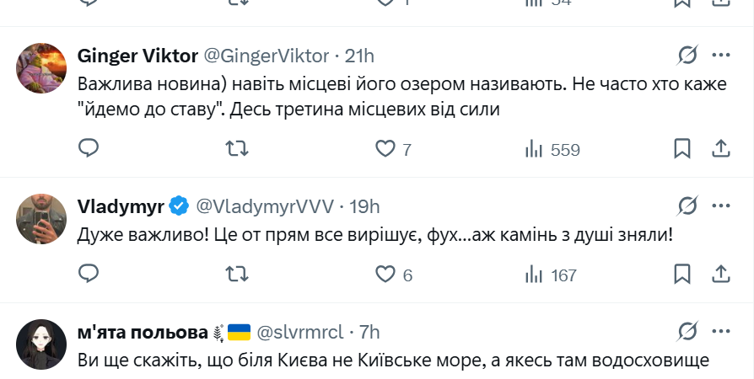Open more options for м'ята польова's tweet
Viewport: 754px width, 379px height.
[720, 330]
